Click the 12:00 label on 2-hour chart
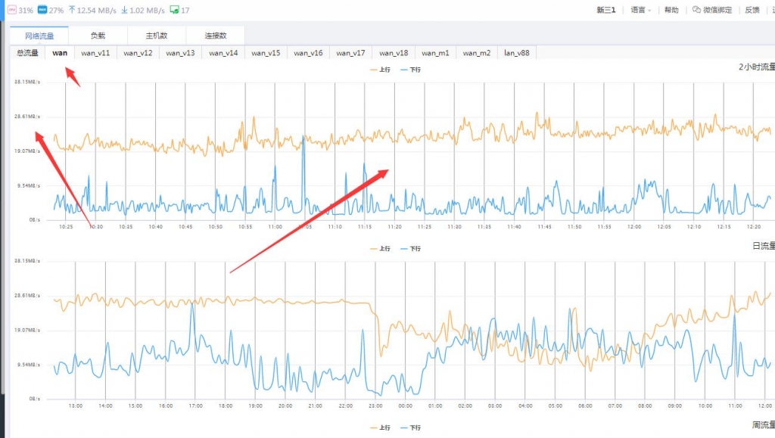Screen dimensions: 775x438 tap(634, 227)
